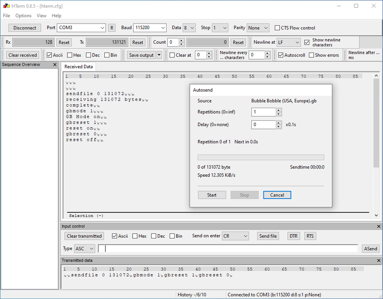
Task: Increase the Count value spinner
Action: coord(181,40)
